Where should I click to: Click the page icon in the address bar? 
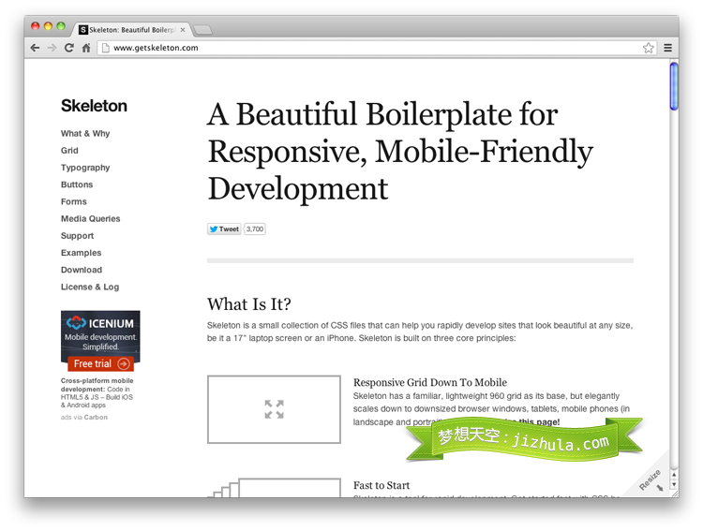(x=105, y=48)
